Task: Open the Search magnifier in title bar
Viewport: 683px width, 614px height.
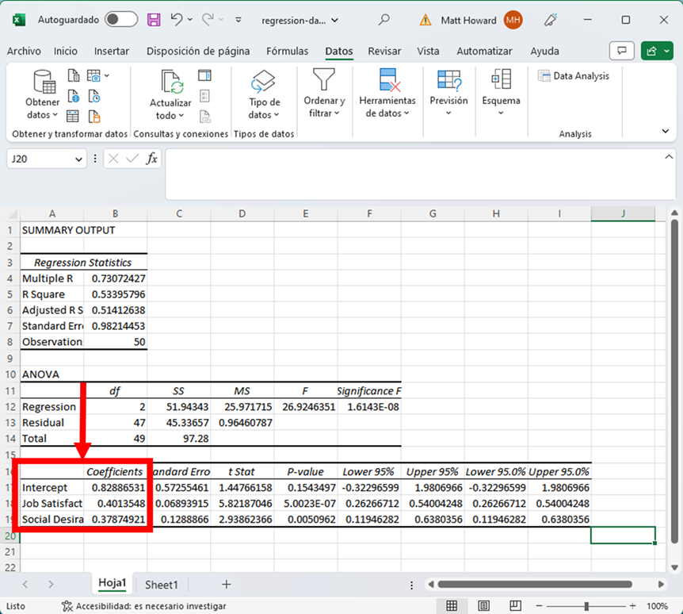Action: coord(384,20)
